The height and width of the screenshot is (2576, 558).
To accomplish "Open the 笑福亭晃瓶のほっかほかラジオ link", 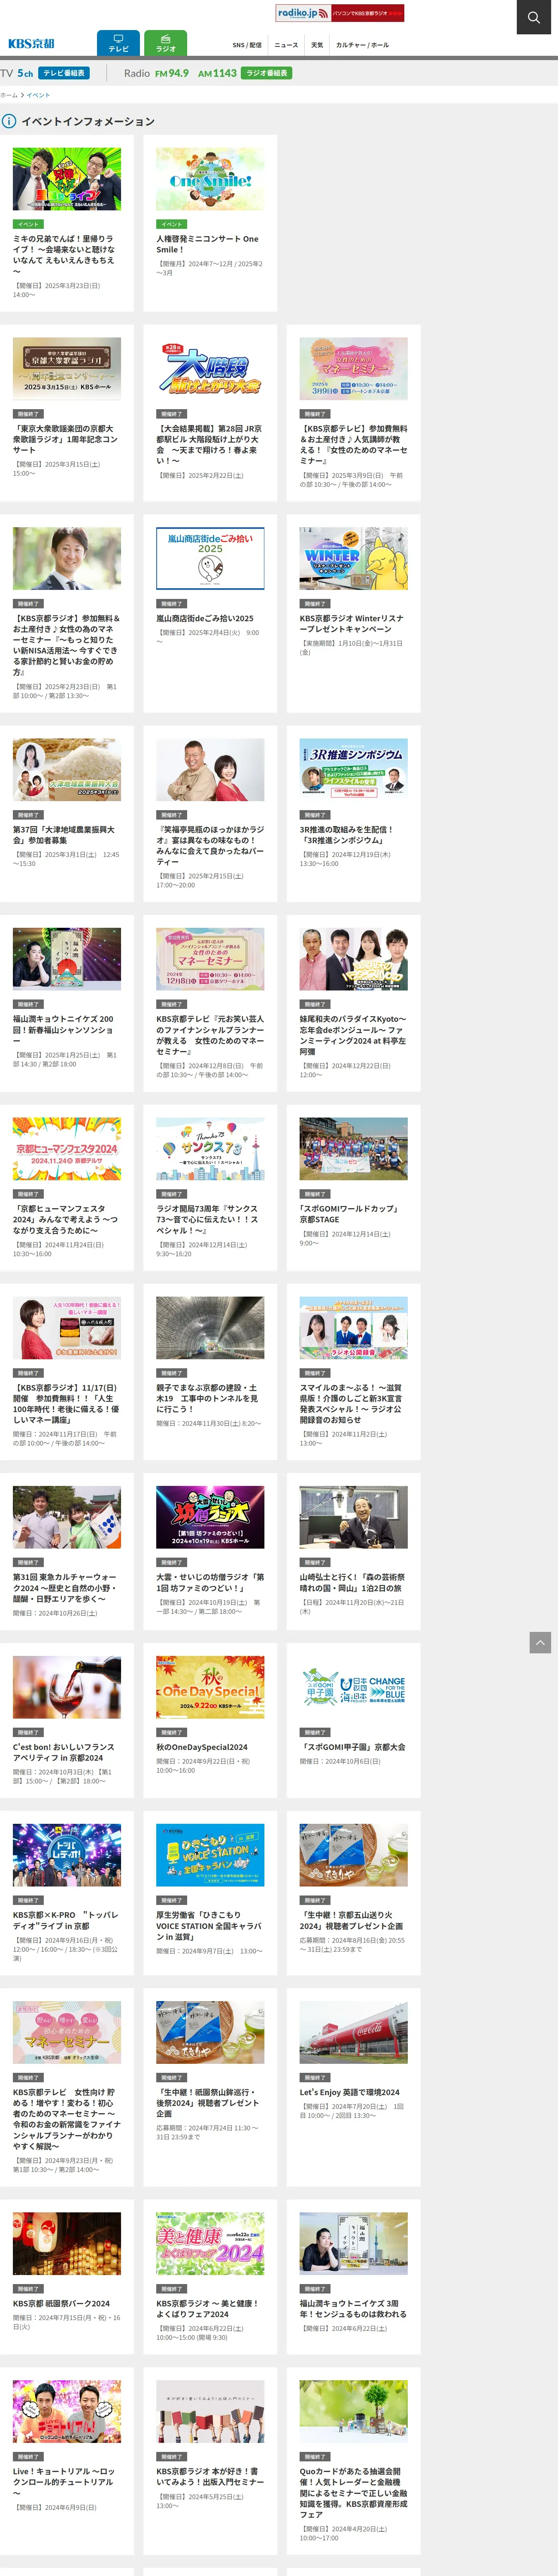I will [x=210, y=846].
